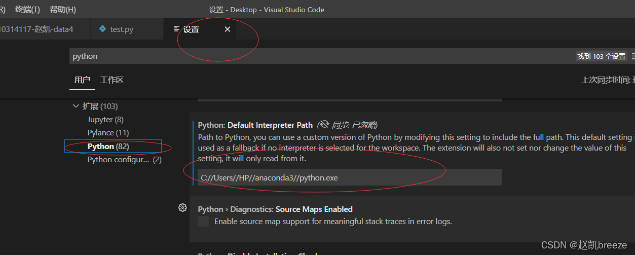Select Pylance (11) in settings tree
The height and width of the screenshot is (255, 635).
pyautogui.click(x=108, y=133)
